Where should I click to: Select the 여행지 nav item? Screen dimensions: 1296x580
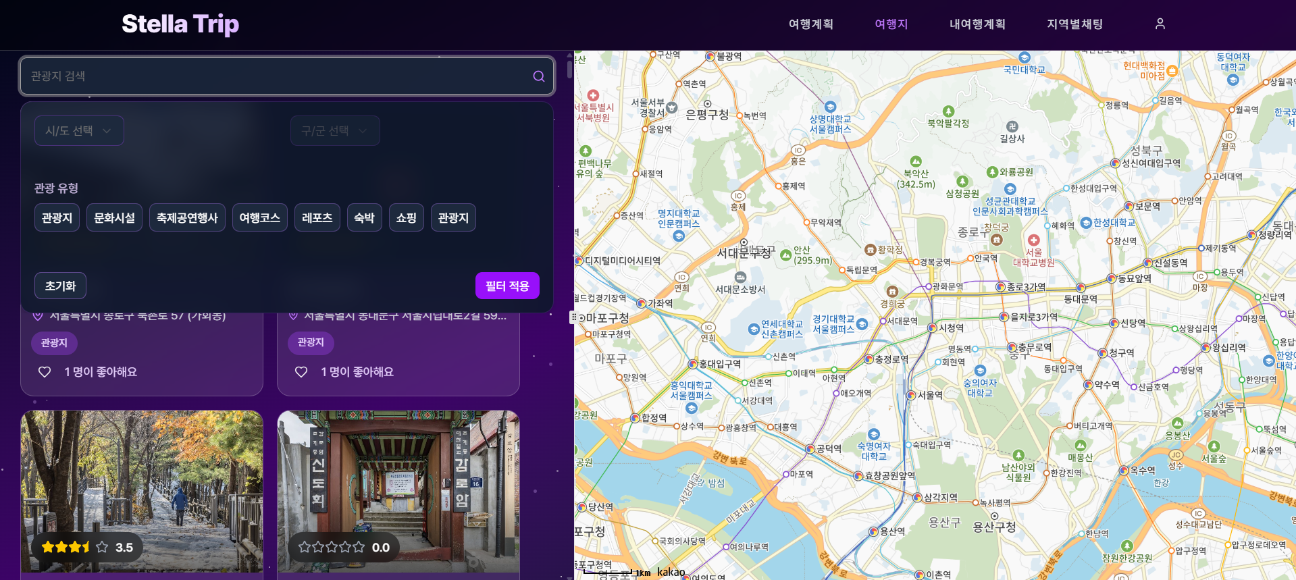click(x=891, y=24)
